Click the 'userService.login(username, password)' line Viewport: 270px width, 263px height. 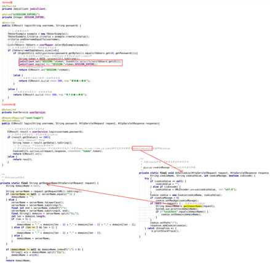(x=46, y=132)
